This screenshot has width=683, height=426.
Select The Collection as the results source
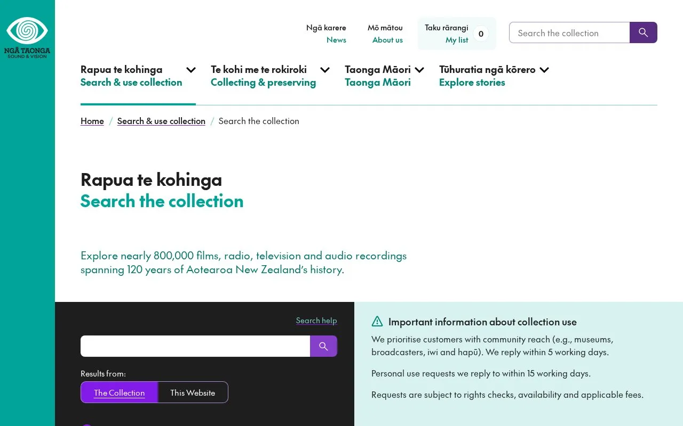(x=120, y=392)
